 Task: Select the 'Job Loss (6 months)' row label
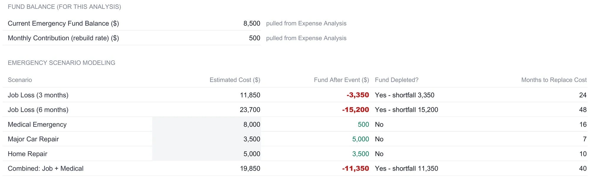click(38, 110)
